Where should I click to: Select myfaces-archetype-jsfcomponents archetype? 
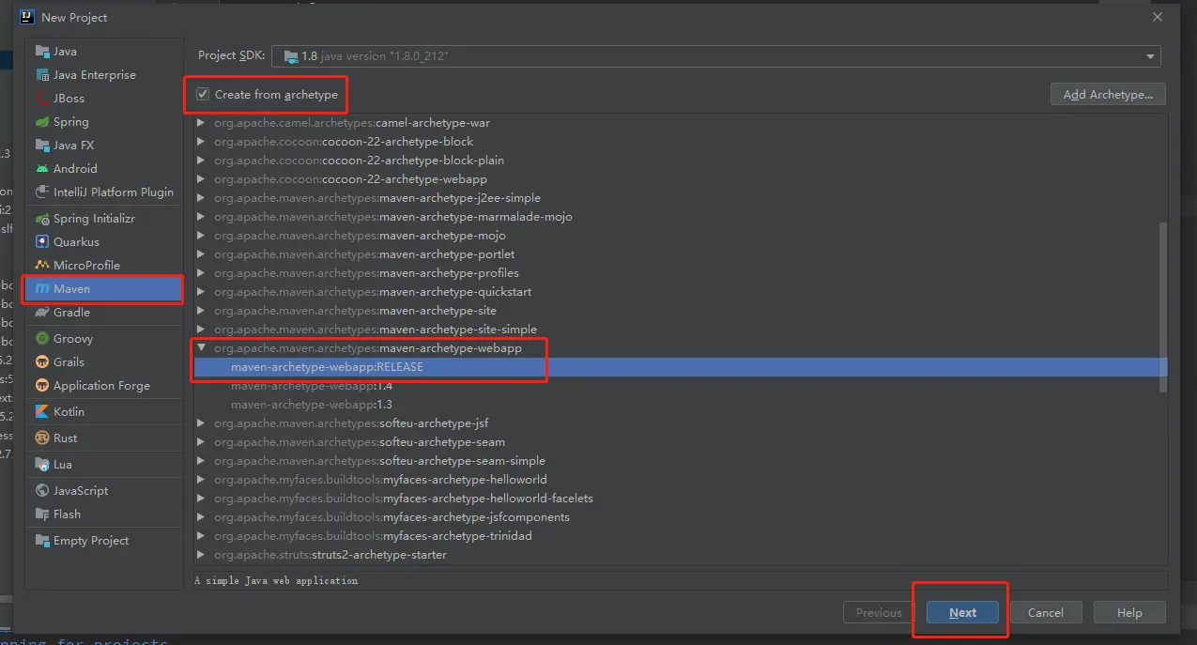coord(677,517)
